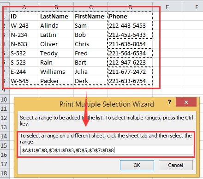Select row 14 header
The height and width of the screenshot is (179, 203).
pos(5,137)
